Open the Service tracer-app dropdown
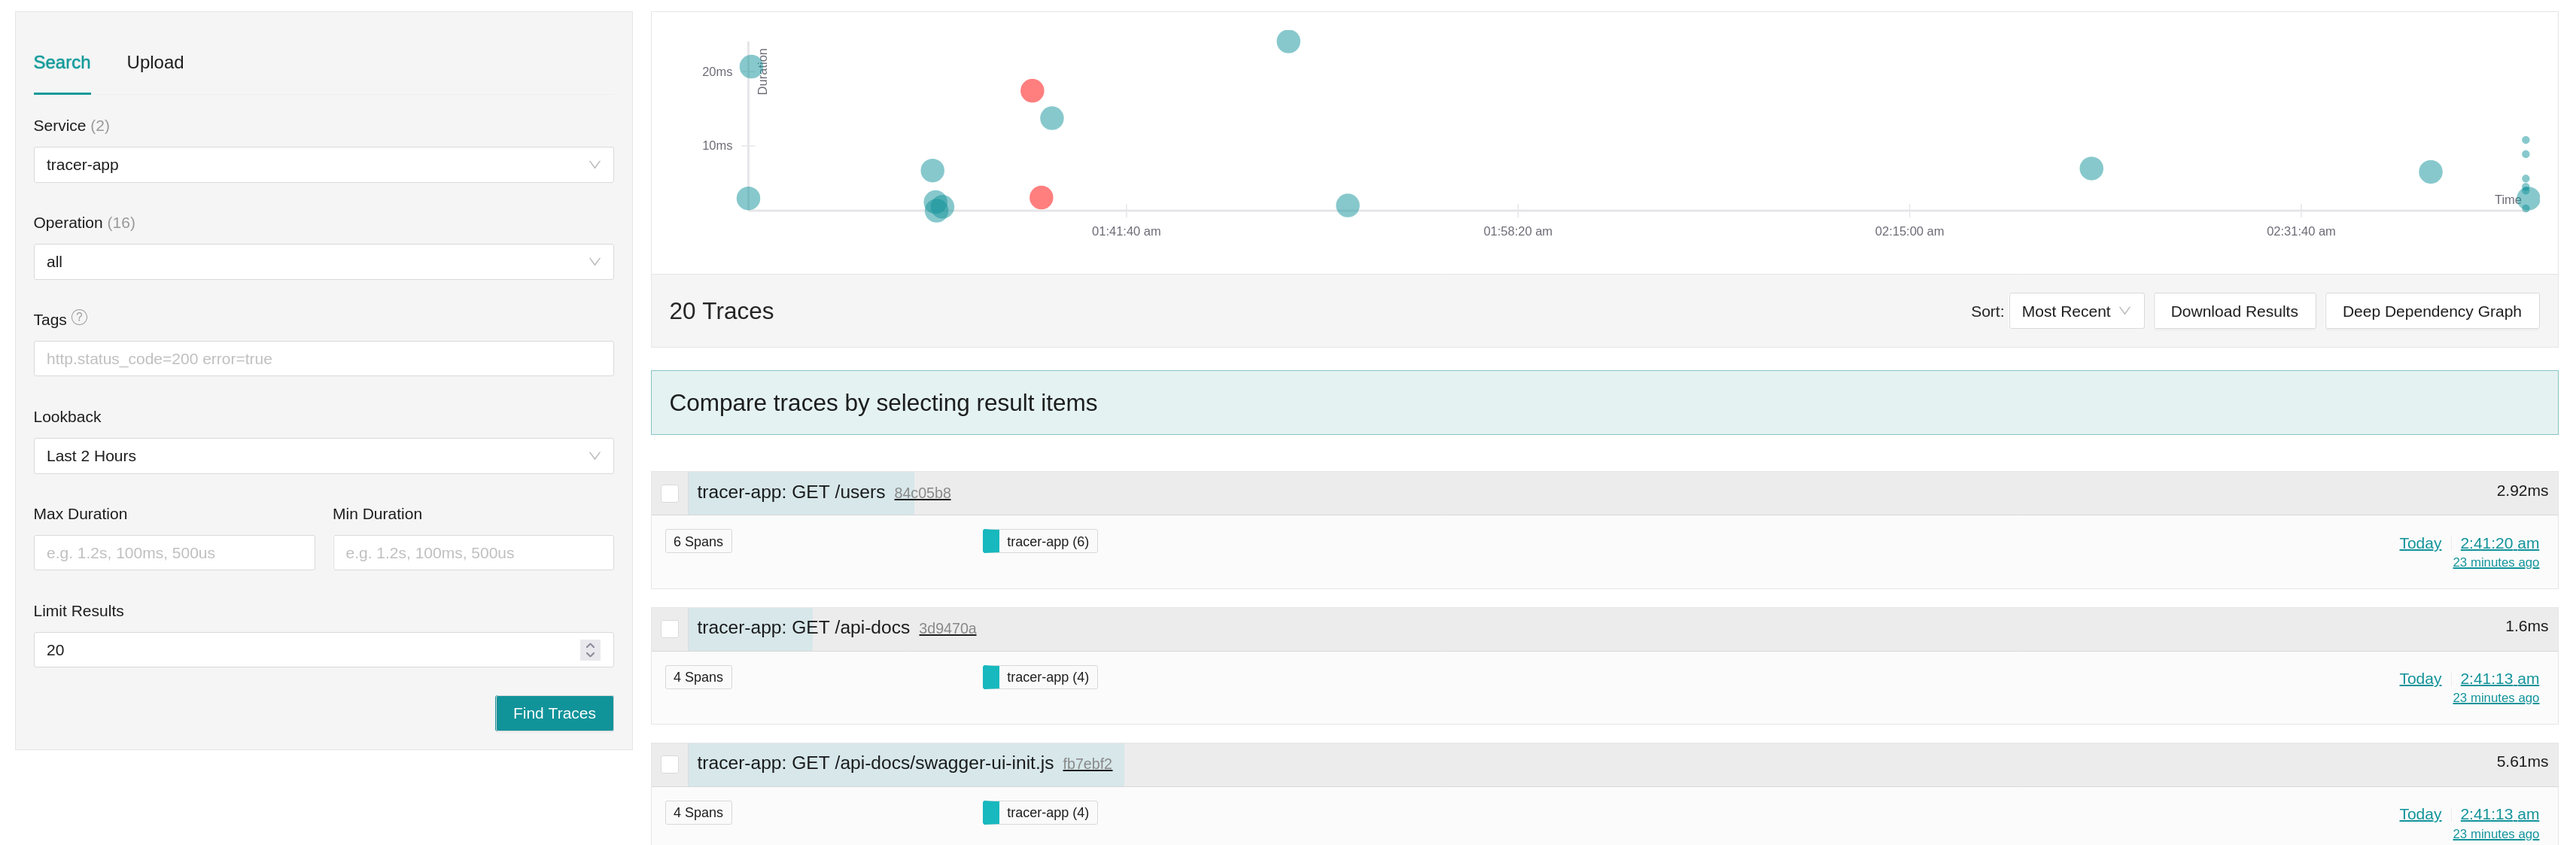The image size is (2576, 845). point(323,165)
